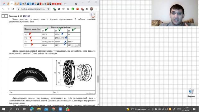199x112 pixels.
Task: Open the Windows Start menu
Action: [3, 109]
